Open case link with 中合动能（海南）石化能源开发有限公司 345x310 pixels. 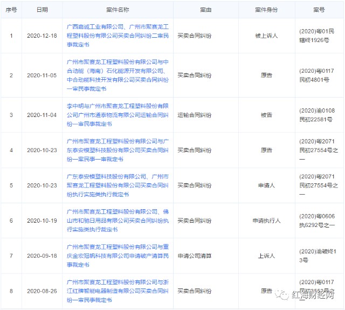(118, 75)
